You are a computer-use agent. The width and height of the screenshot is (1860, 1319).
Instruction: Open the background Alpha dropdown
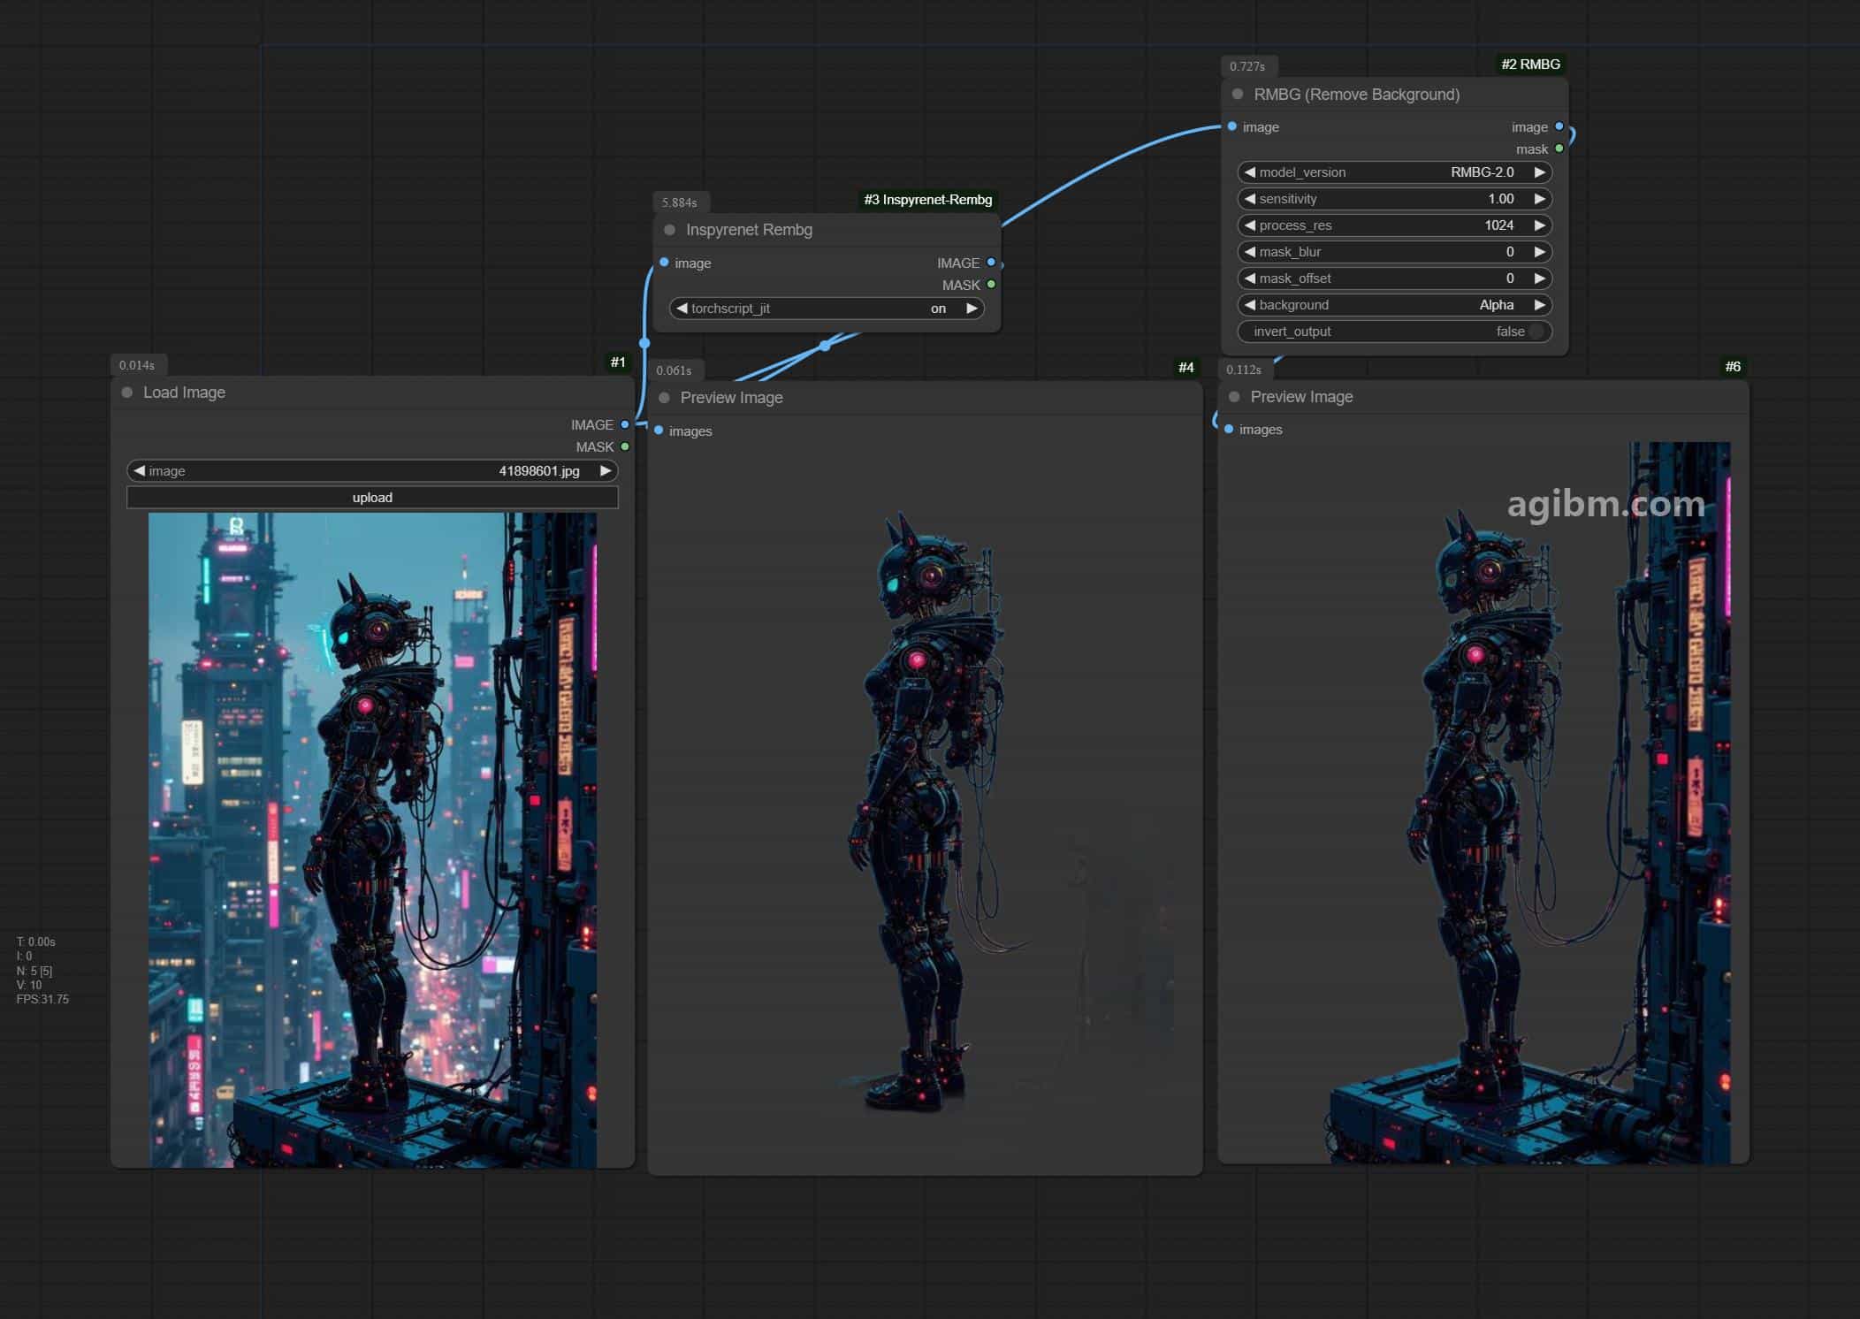(x=1395, y=305)
